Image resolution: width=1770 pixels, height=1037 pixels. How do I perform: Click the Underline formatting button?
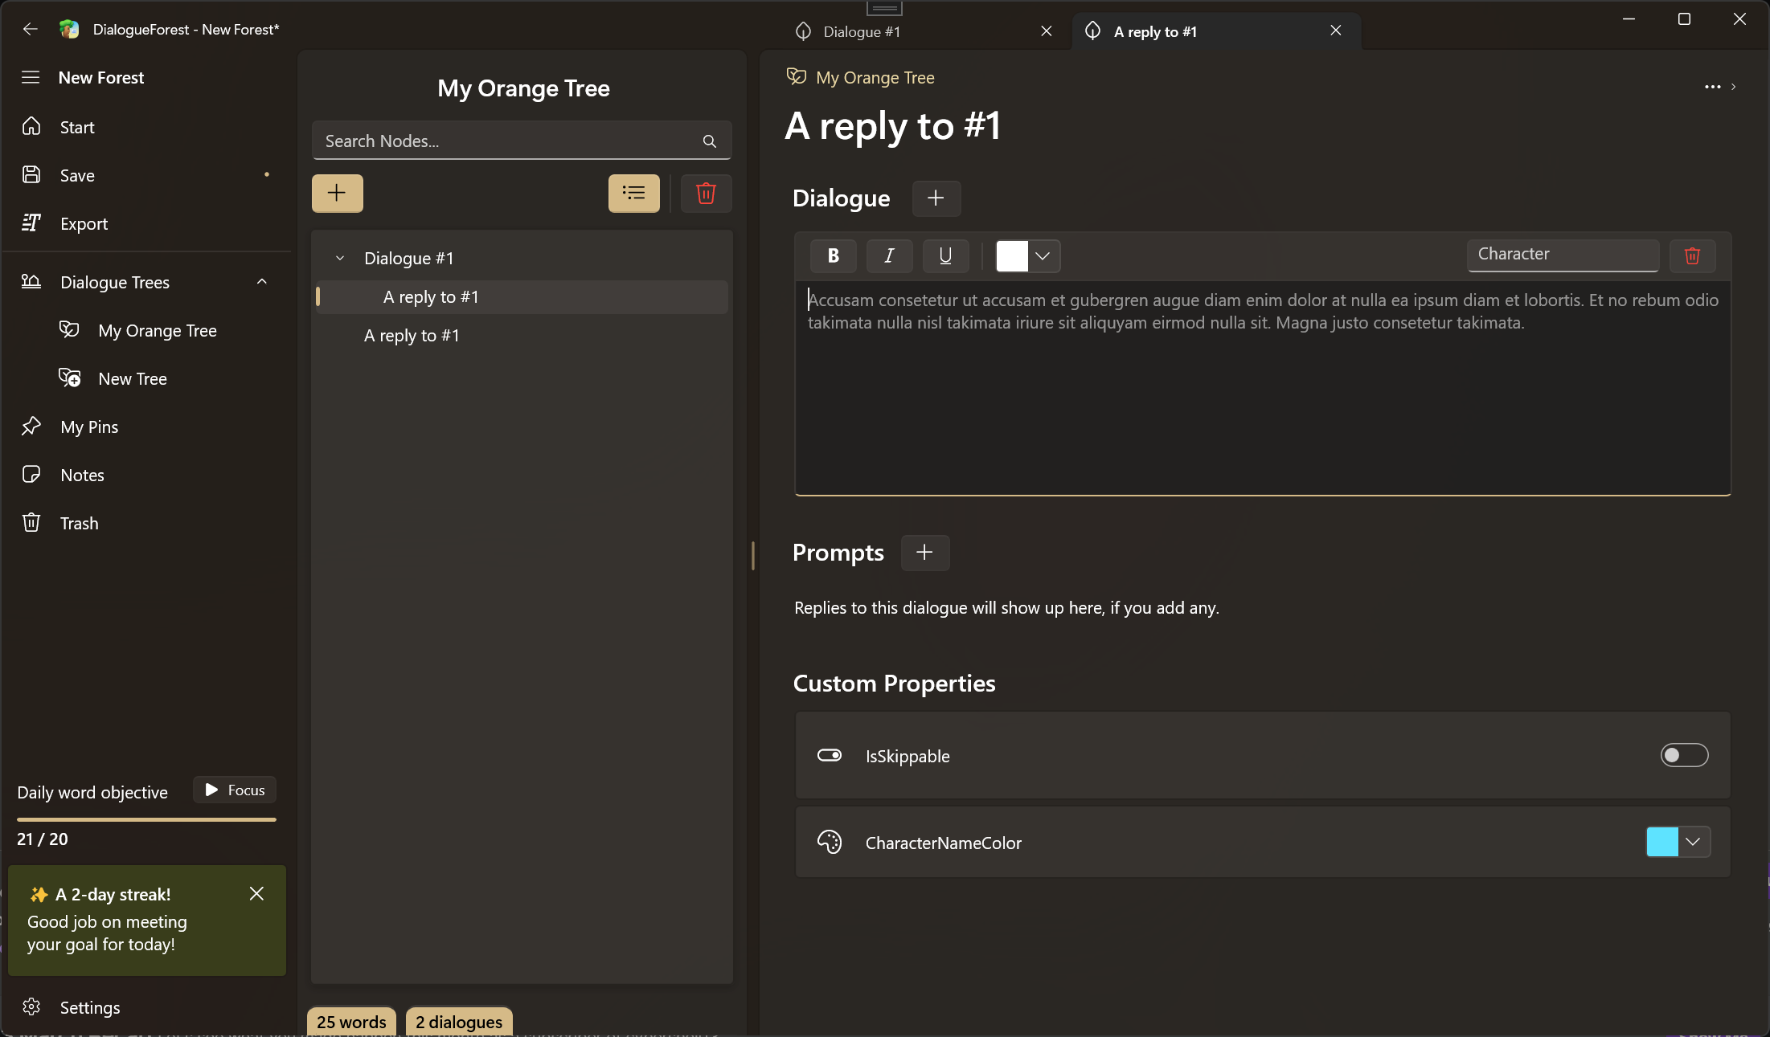click(945, 255)
